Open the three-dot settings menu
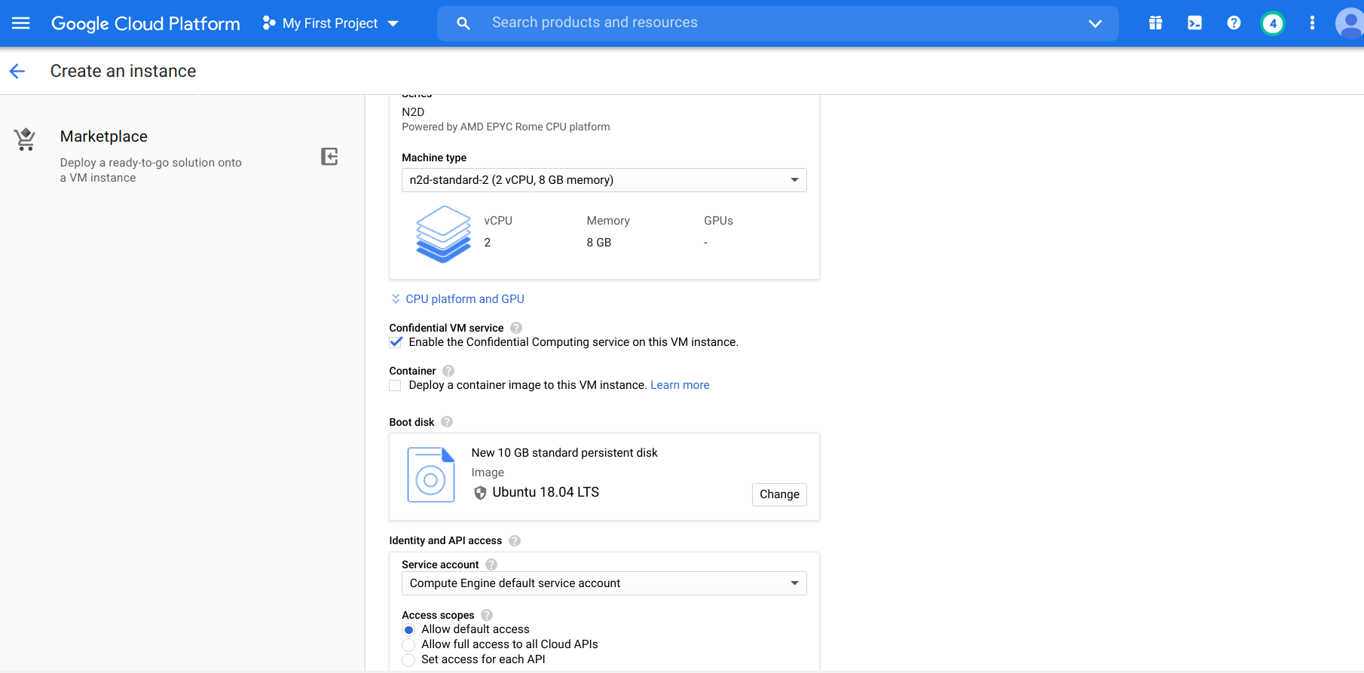Screen dimensions: 1364x673 click(x=1312, y=23)
